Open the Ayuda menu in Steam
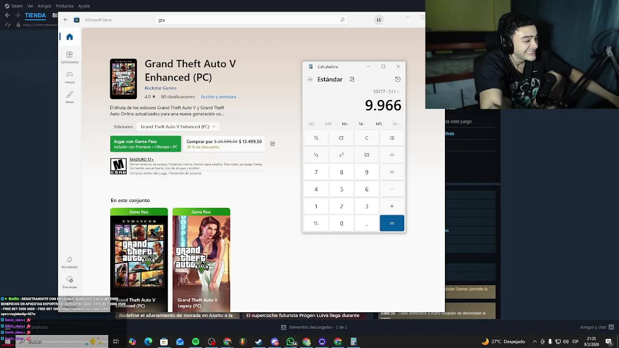Screen dimensions: 619x348 coord(84,6)
